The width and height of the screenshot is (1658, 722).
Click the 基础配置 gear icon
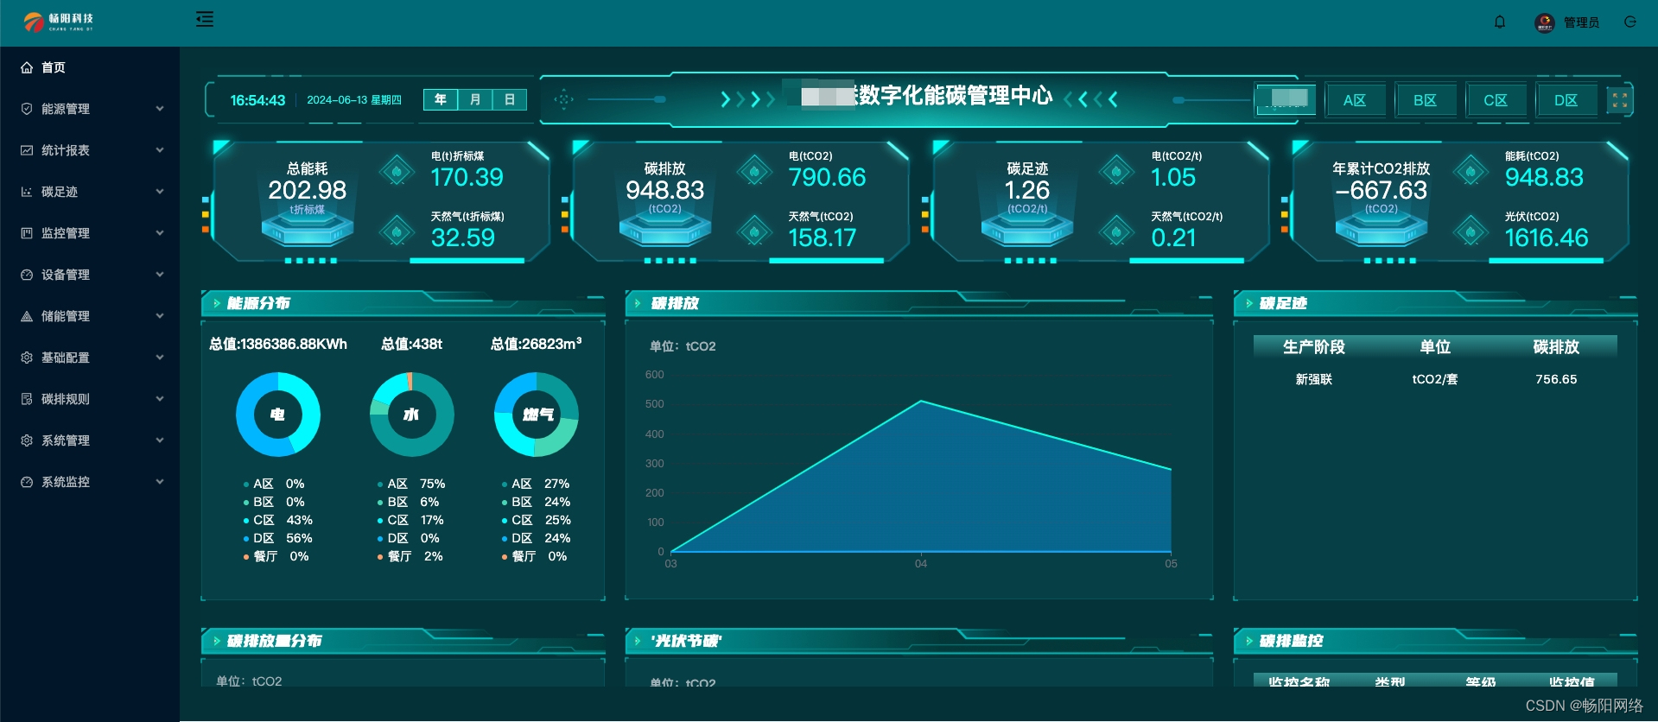click(27, 358)
